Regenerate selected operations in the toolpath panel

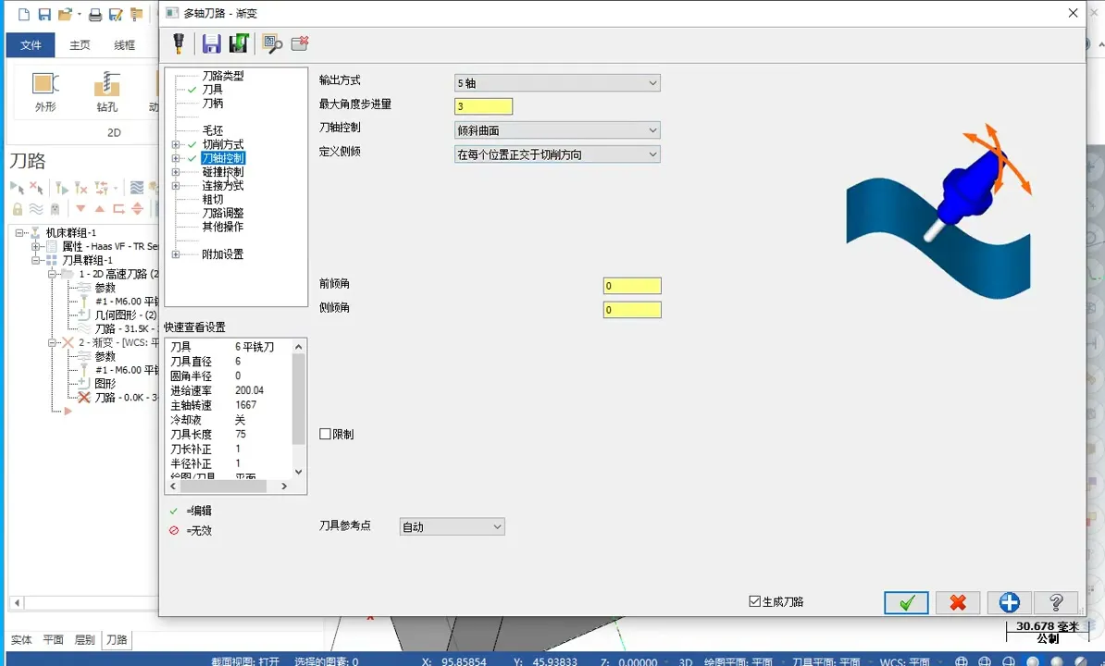click(x=63, y=189)
